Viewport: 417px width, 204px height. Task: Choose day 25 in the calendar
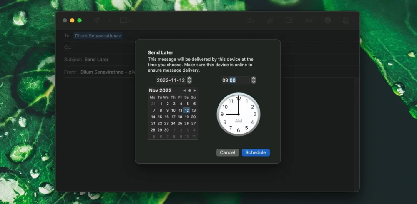pos(180,124)
